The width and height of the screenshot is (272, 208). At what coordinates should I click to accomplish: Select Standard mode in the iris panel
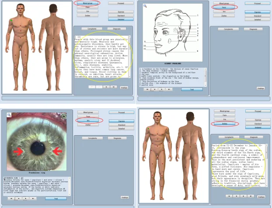tap(121, 125)
